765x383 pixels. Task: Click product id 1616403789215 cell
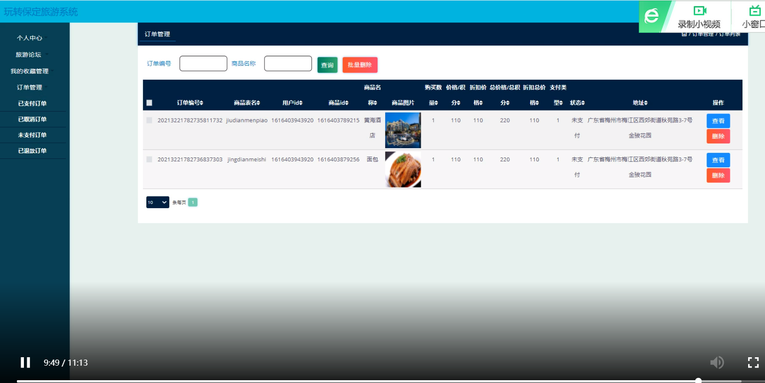tap(338, 120)
